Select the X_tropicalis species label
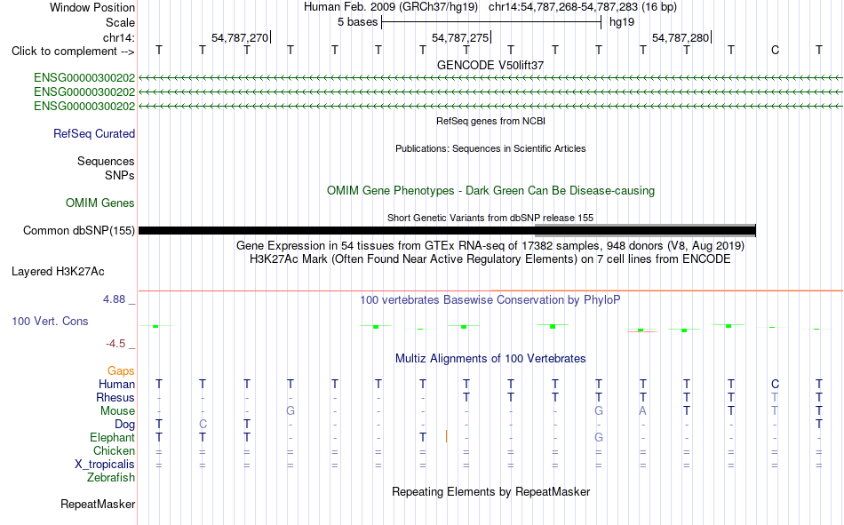Viewport: 844px width, 525px height. 105,465
